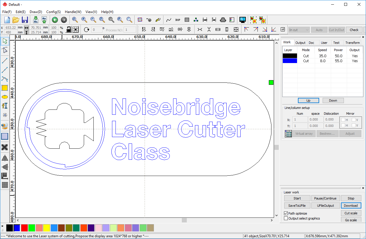Click the Save floppy disk icon
366x239 pixels.
click(25, 20)
